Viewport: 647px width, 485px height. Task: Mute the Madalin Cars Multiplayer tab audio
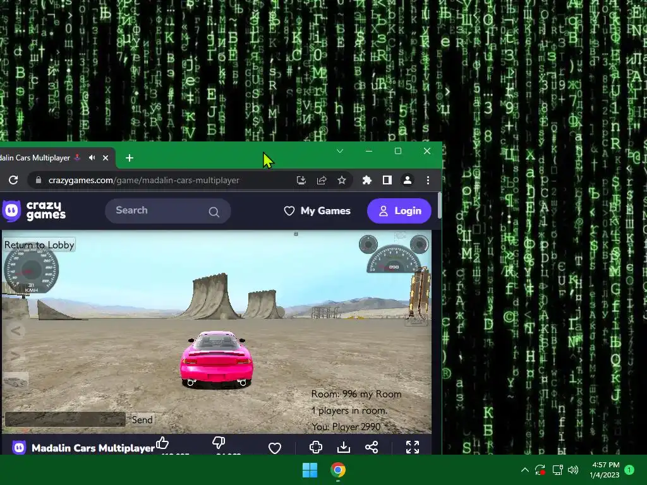pyautogui.click(x=92, y=157)
